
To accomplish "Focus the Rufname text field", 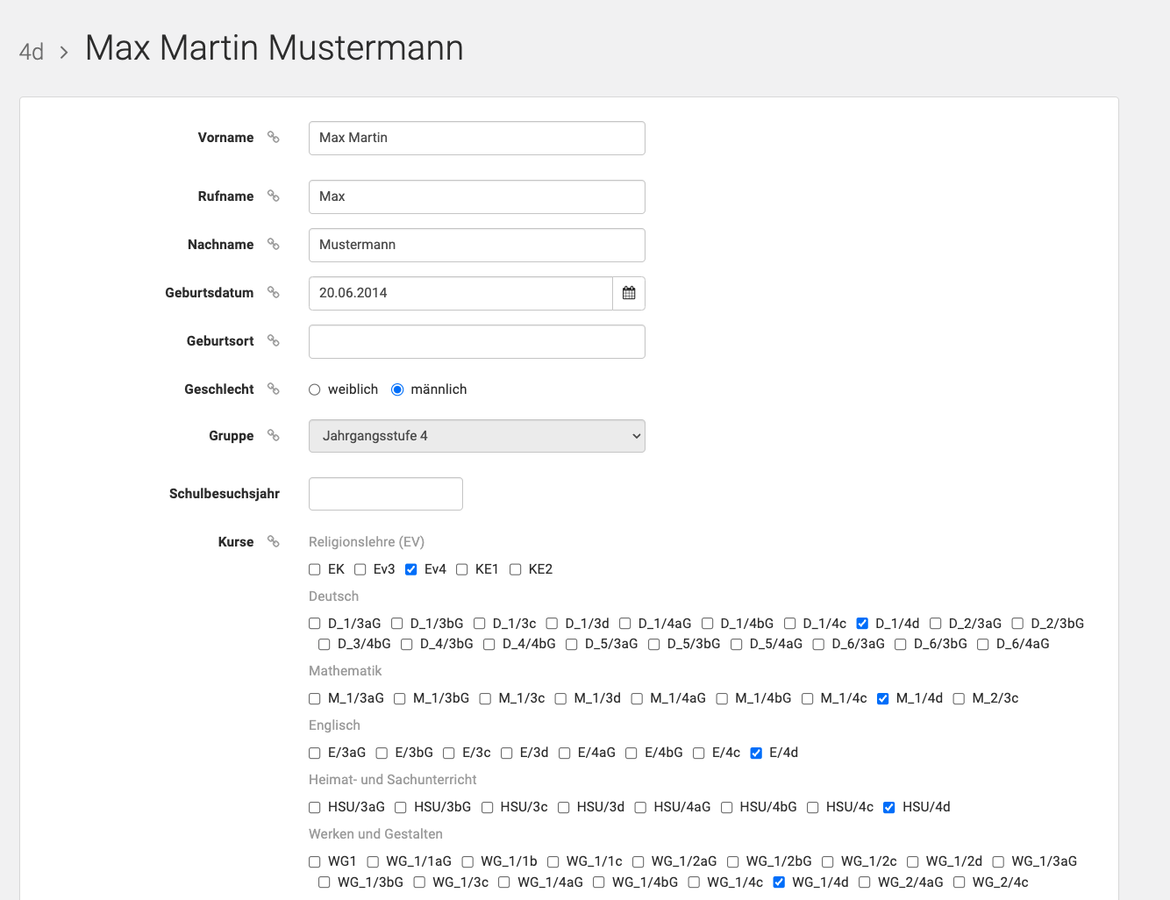I will (x=477, y=196).
